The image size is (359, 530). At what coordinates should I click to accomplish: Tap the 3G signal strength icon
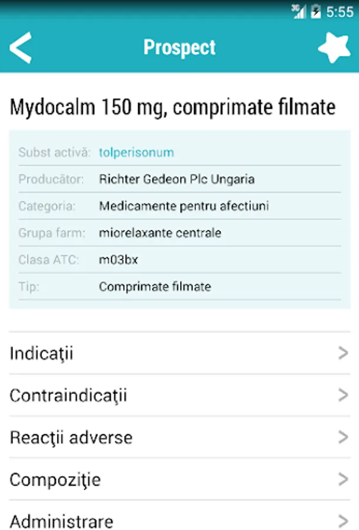click(298, 12)
